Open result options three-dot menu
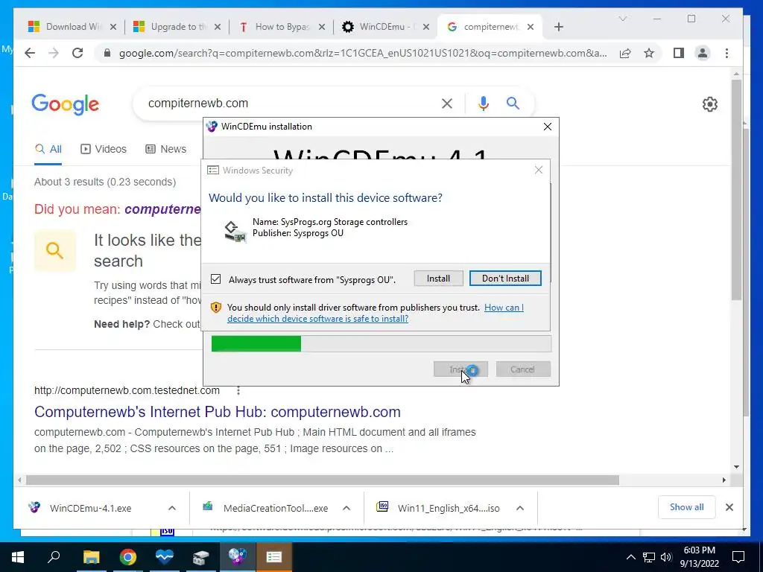Viewport: 763px width, 572px height. click(x=238, y=390)
